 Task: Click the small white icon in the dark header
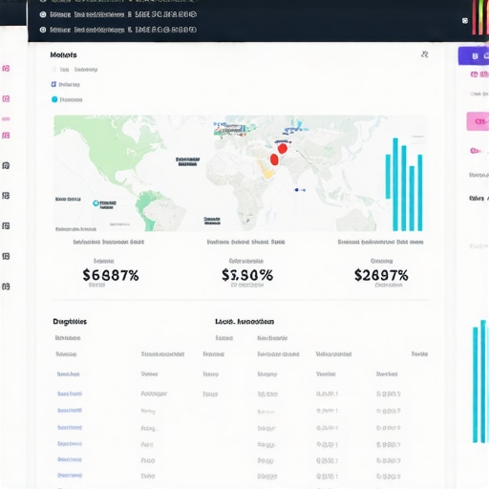465,21
